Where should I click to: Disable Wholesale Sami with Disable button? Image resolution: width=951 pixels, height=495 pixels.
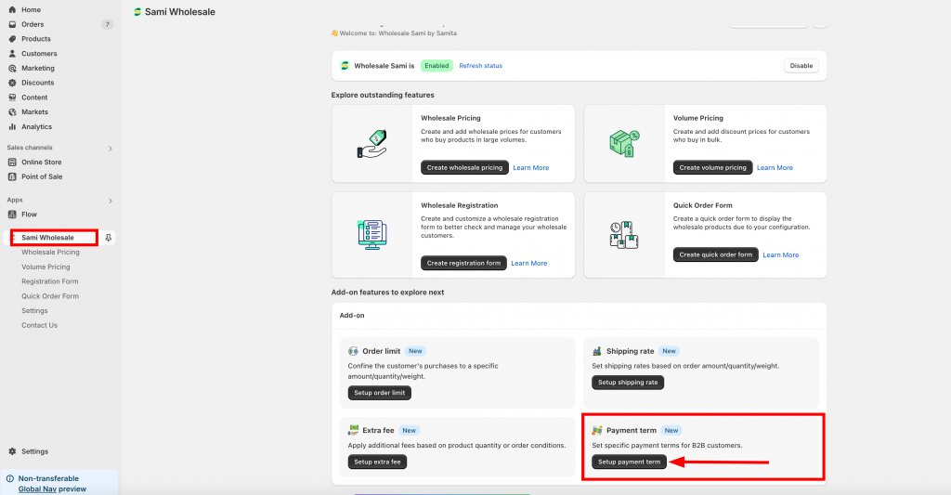pyautogui.click(x=801, y=66)
